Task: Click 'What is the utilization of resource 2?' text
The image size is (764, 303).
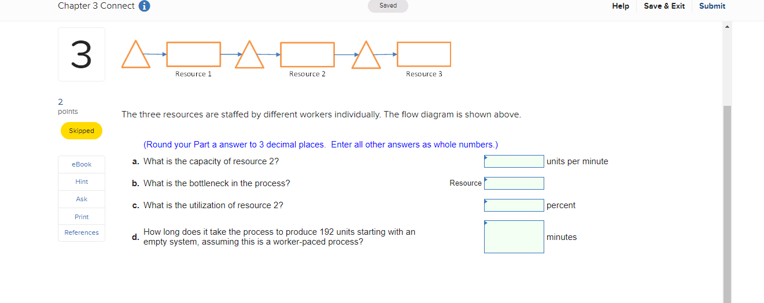Action: click(x=213, y=205)
